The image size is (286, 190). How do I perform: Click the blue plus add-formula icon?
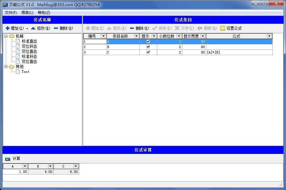coord(8,28)
